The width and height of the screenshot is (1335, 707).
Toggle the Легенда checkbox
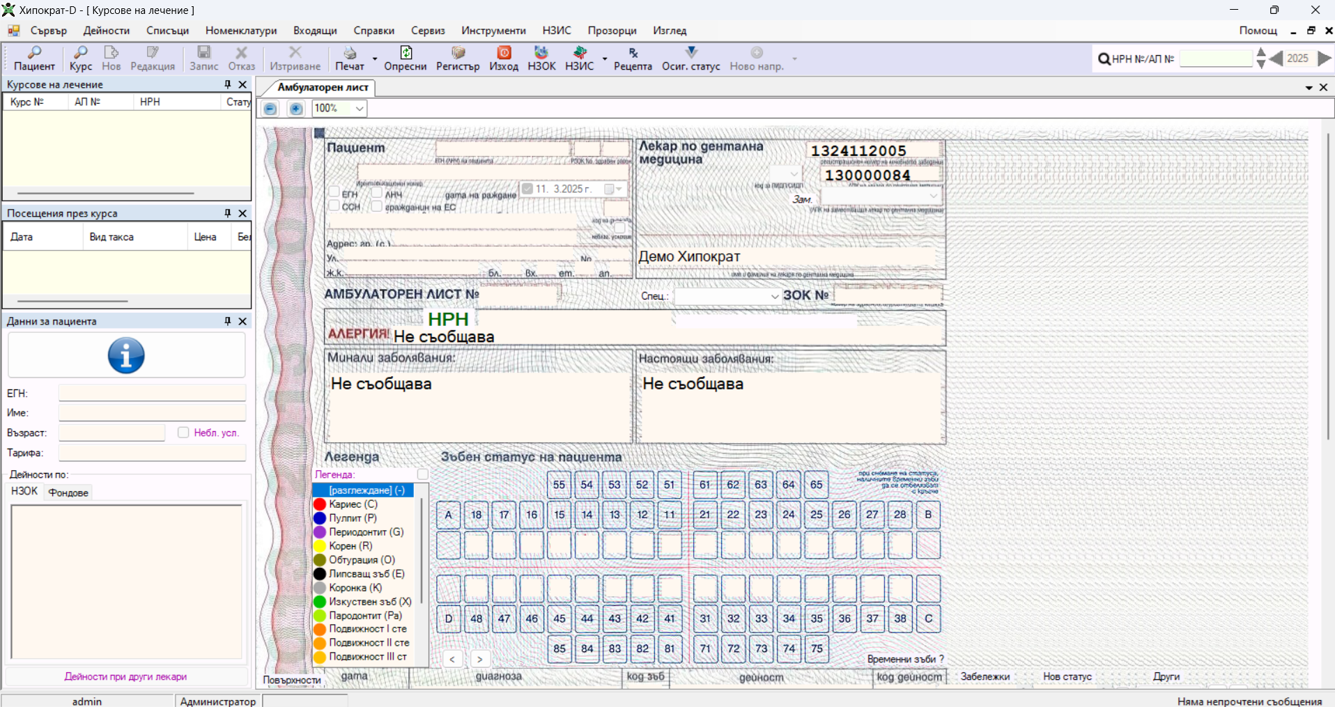(422, 474)
